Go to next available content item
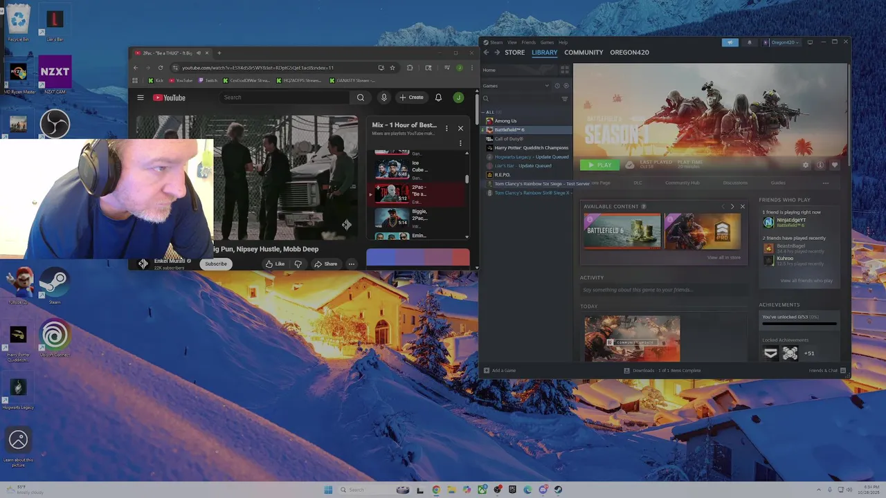This screenshot has height=498, width=886. 732,206
